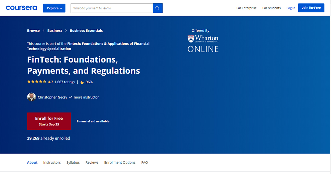This screenshot has height=174, width=331.
Task: Go to Business Essentials breadcrumb
Action: pyautogui.click(x=86, y=31)
